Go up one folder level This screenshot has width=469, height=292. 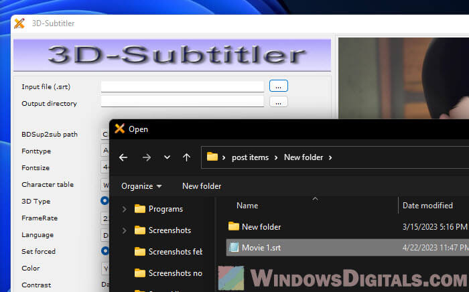coord(187,157)
